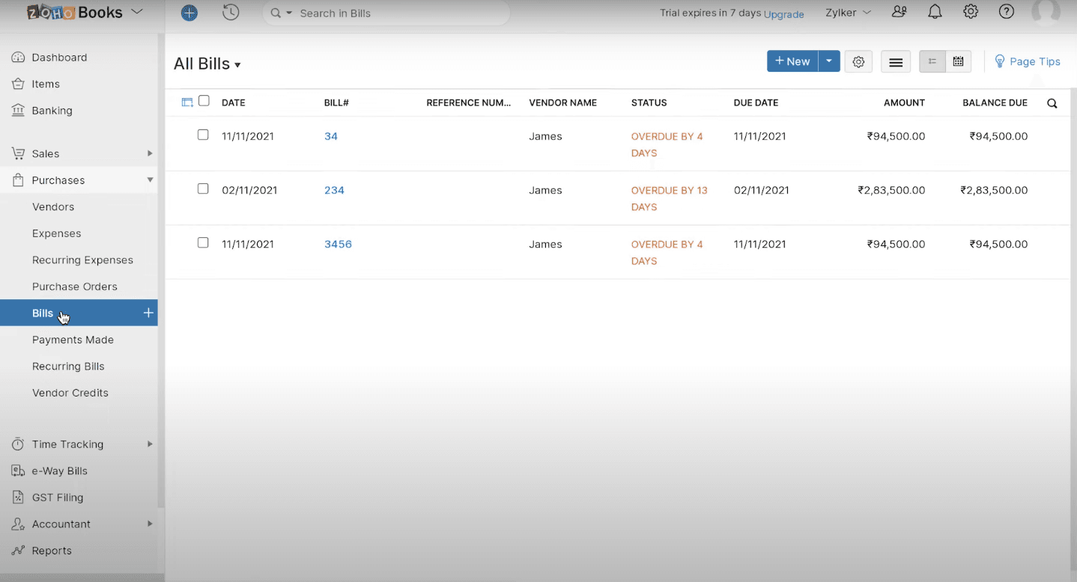
Task: Click the quick create plus icon
Action: (189, 13)
